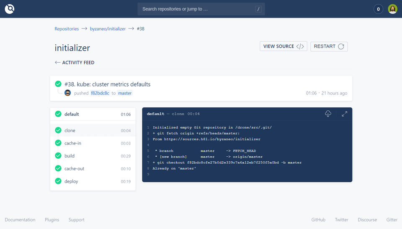Select the cache-out step
This screenshot has height=229, width=402.
pyautogui.click(x=93, y=168)
